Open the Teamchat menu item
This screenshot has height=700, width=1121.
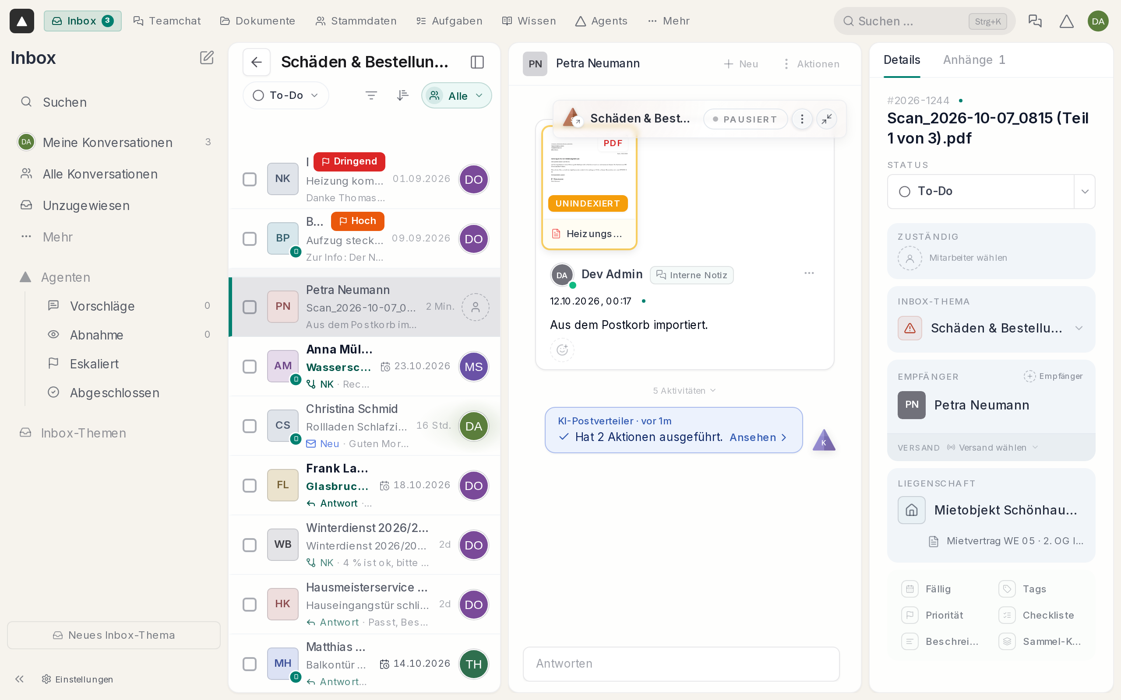(167, 21)
